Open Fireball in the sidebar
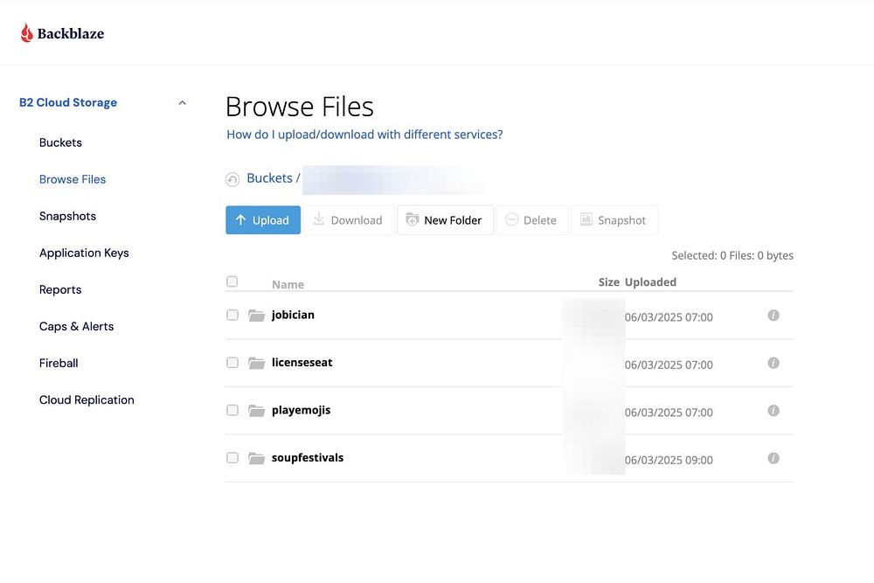874x583 pixels. [x=59, y=364]
